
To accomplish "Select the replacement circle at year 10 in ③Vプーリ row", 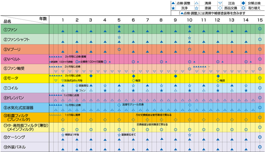I will coord(190,49).
